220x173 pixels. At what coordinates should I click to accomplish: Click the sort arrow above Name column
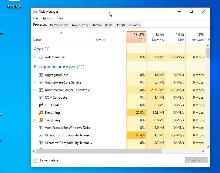click(x=61, y=33)
